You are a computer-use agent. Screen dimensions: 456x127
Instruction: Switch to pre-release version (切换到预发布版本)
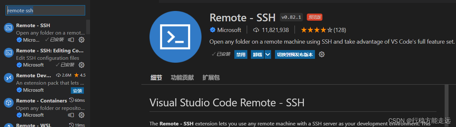point(295,55)
